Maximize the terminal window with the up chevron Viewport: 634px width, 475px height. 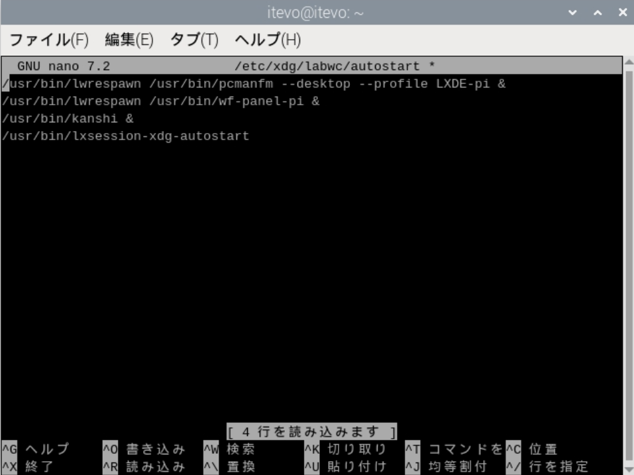(598, 13)
